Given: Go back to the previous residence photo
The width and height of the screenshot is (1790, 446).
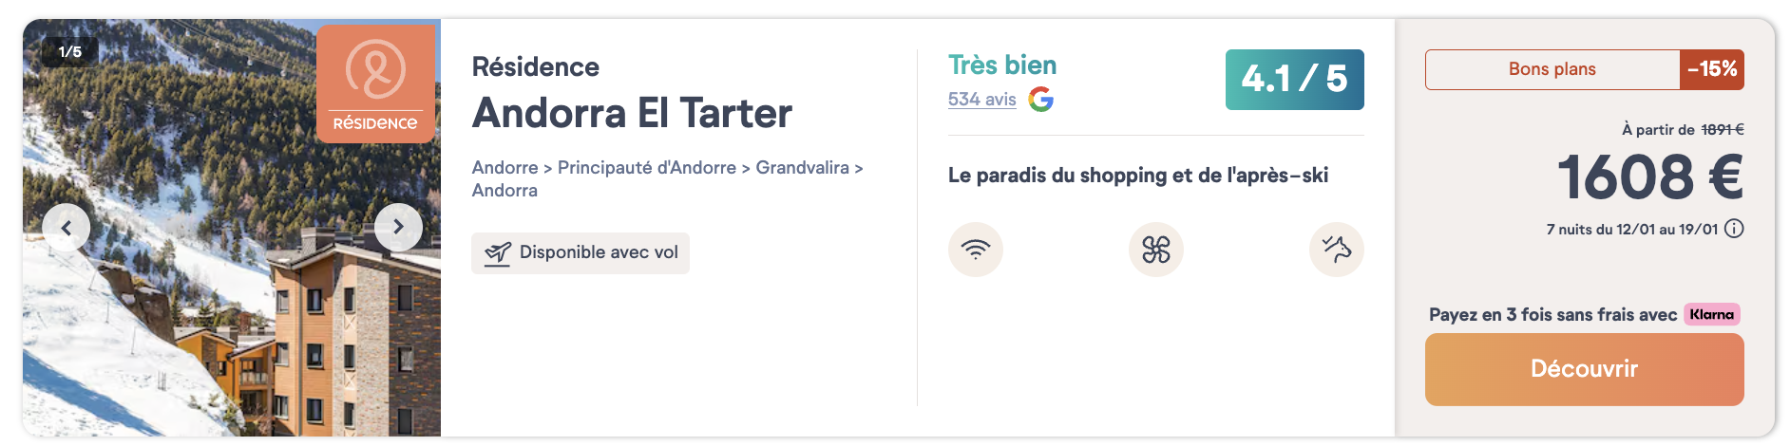Looking at the screenshot, I should (x=67, y=227).
